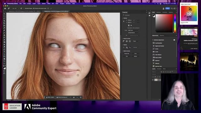201x113 pixels.
Task: Select the Lasso tool
Action: 4,19
